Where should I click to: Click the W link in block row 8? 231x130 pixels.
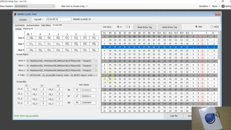click(202, 65)
